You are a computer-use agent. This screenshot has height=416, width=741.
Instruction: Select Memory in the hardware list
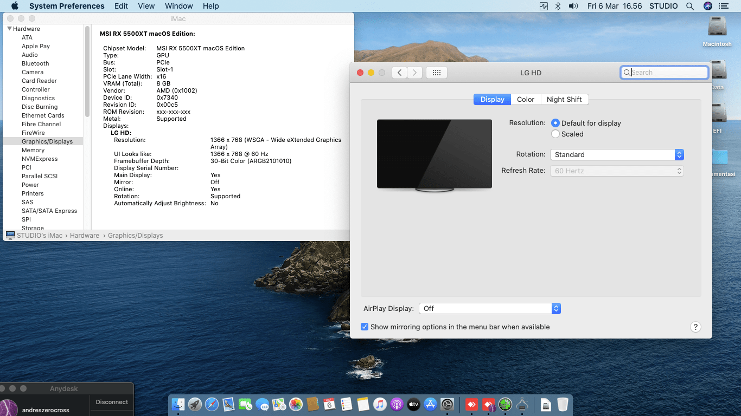coord(33,150)
